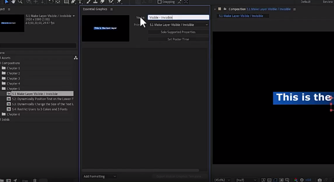
Task: Click the 5.1 Make Layer Visible breadcrumb tab
Action: (241, 16)
